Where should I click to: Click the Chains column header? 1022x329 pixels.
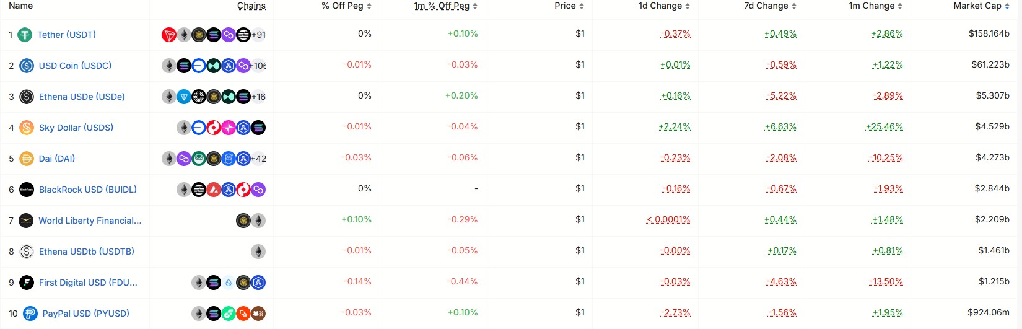click(x=251, y=6)
